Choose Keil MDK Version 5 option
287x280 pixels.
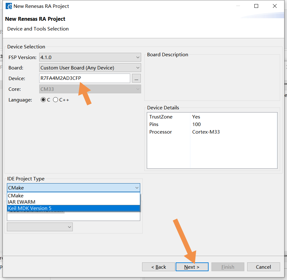pyautogui.click(x=73, y=208)
